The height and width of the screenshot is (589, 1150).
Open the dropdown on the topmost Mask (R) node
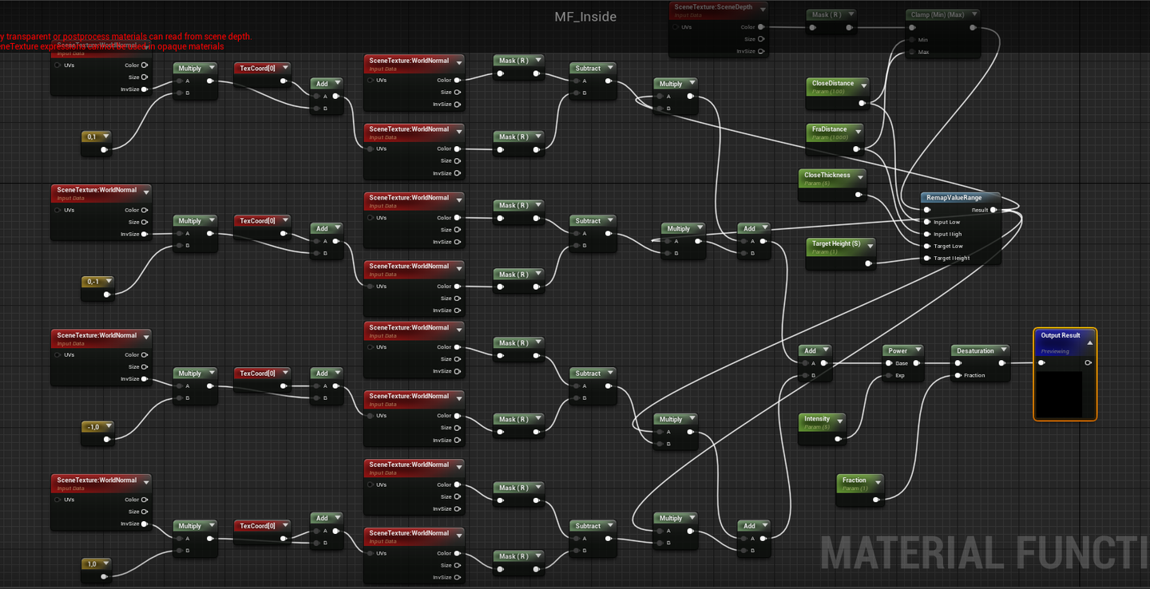click(851, 14)
